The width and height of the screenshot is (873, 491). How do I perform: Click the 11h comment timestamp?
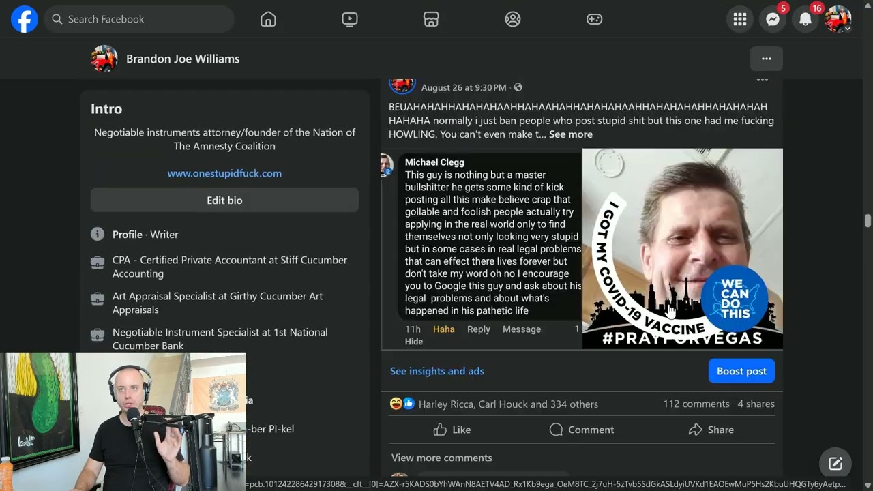click(x=413, y=329)
